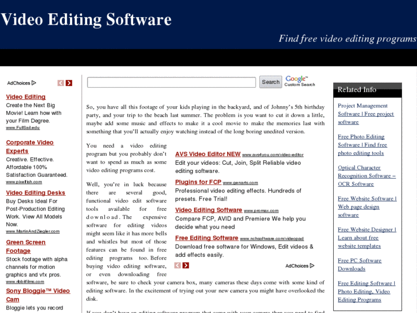Click the Google Custom Search logo
The image size is (417, 313).
(299, 81)
